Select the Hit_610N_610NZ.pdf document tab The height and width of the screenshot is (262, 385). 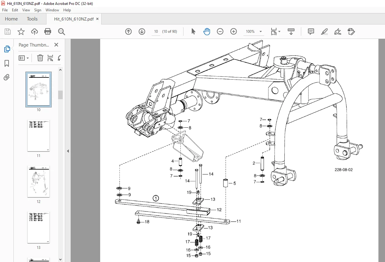click(74, 19)
